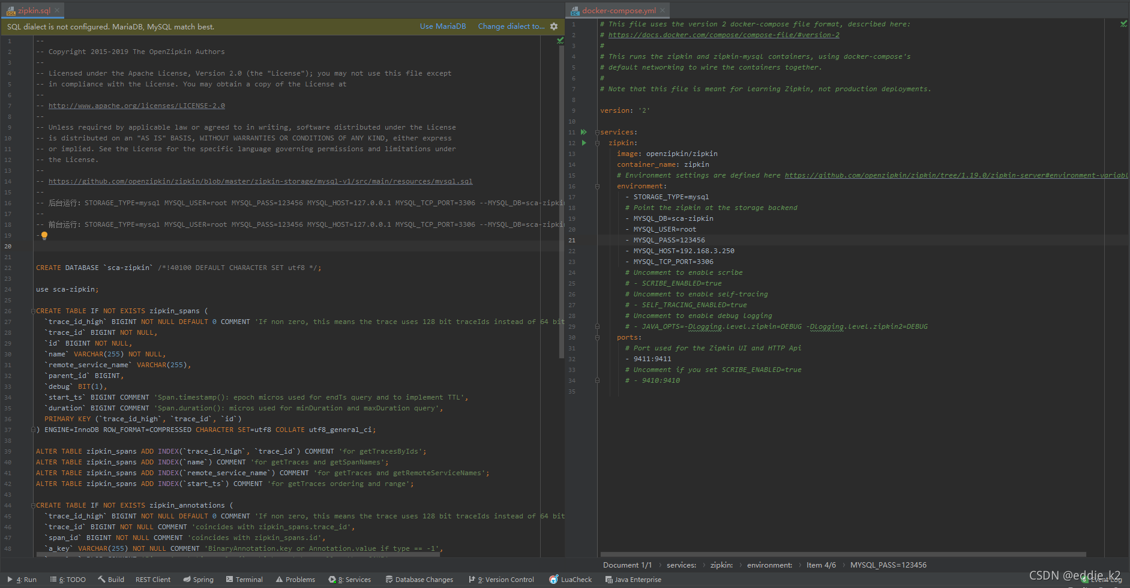Image resolution: width=1130 pixels, height=588 pixels.
Task: Collapse the services section in docker-compose.yml
Action: (x=597, y=132)
